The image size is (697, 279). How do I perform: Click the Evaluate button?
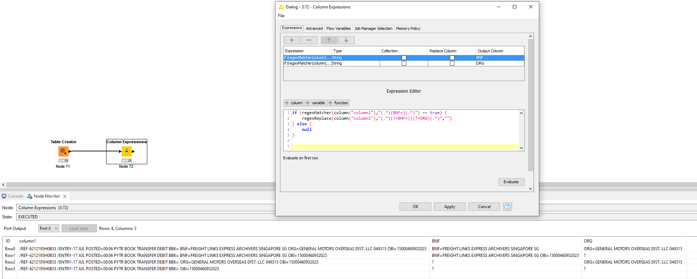click(511, 182)
